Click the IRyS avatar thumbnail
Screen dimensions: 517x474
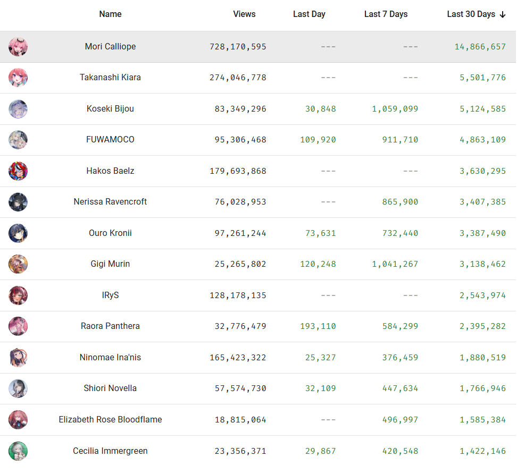point(18,295)
